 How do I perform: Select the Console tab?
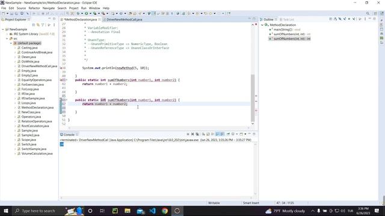[x=69, y=134]
